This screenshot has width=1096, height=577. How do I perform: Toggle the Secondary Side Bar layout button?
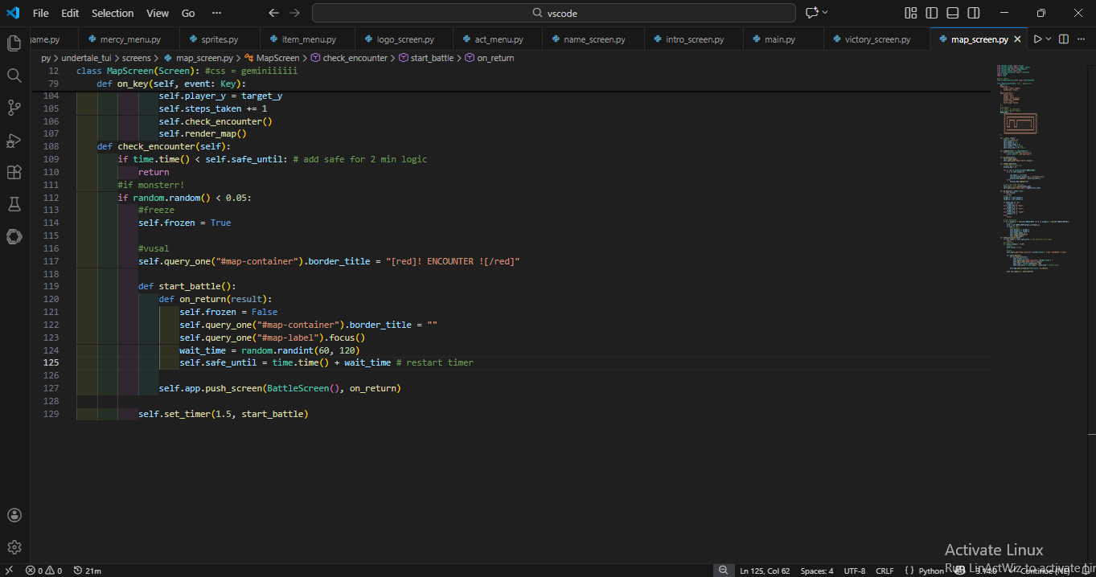pos(974,13)
